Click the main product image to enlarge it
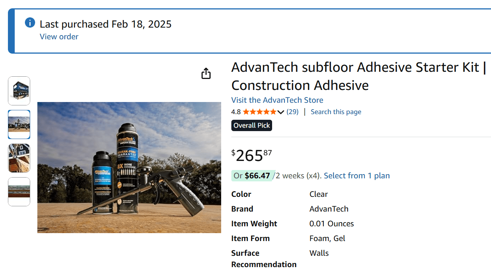This screenshot has height=269, width=491. pyautogui.click(x=129, y=167)
